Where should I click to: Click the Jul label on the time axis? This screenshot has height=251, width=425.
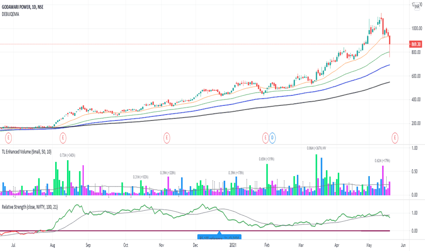pyautogui.click(x=13, y=246)
